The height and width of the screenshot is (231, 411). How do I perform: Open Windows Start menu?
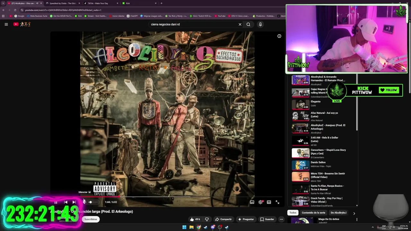point(184,227)
